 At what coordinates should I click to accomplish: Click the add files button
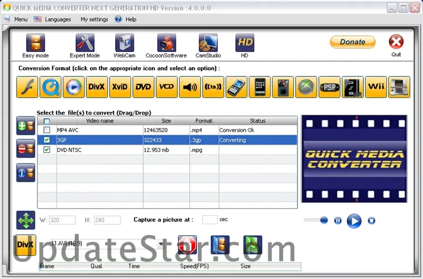click(25, 126)
